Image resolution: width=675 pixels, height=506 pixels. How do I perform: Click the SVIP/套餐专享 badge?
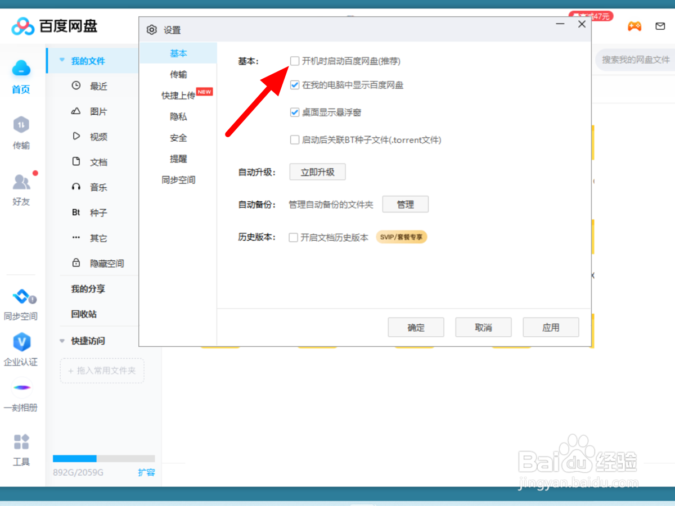click(x=402, y=237)
